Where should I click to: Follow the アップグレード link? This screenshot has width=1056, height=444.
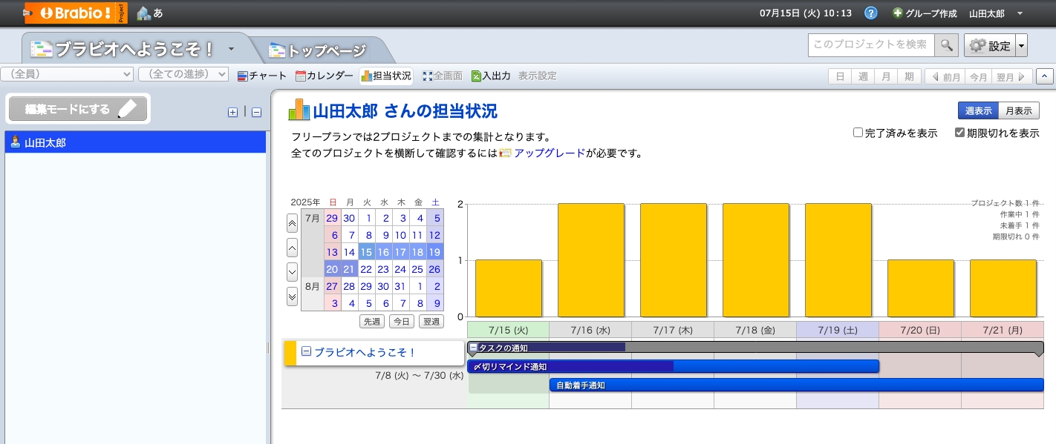549,153
